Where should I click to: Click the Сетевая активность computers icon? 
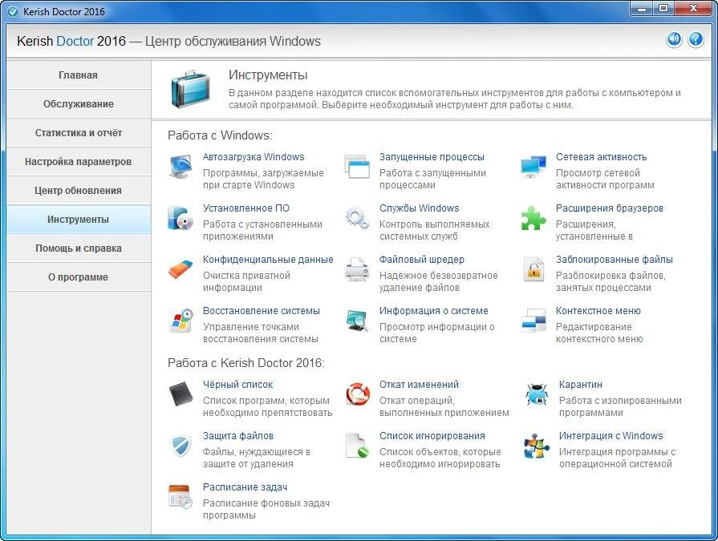pos(533,167)
